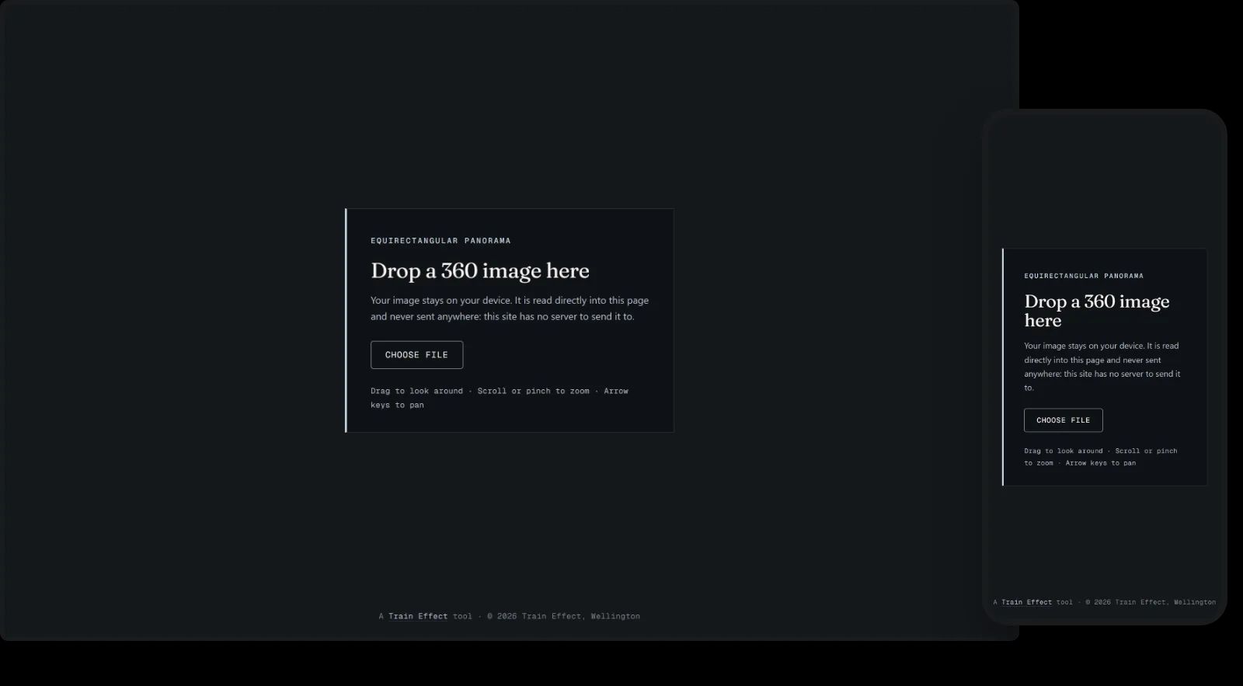Click 'Your image stays on your device' paragraph in mobile view

(1102, 367)
